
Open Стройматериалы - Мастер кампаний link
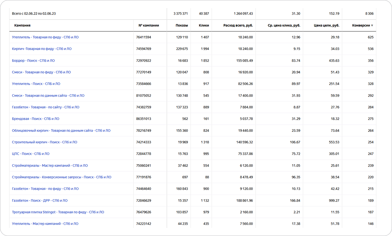(50, 166)
